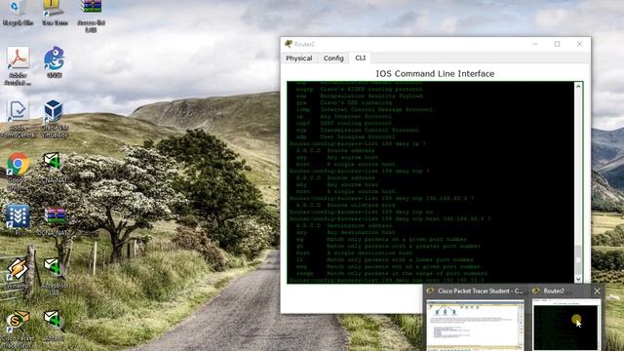Open the Access-list LAB Packet Tracer file
The height and width of the screenshot is (351, 624).
coord(54,276)
